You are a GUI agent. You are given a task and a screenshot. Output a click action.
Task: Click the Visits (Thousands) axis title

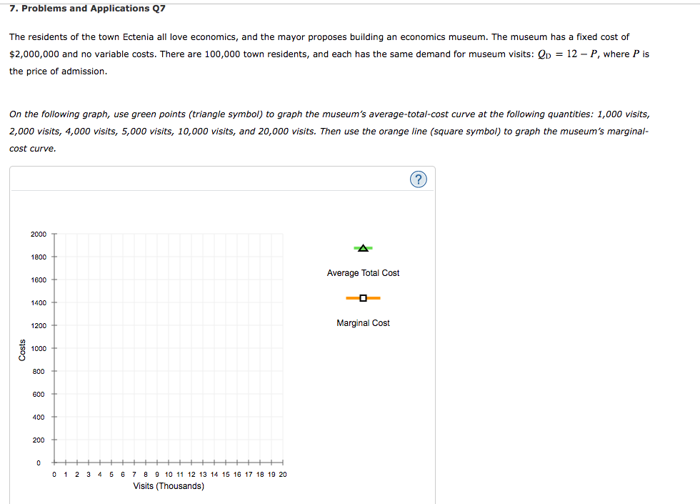click(169, 485)
